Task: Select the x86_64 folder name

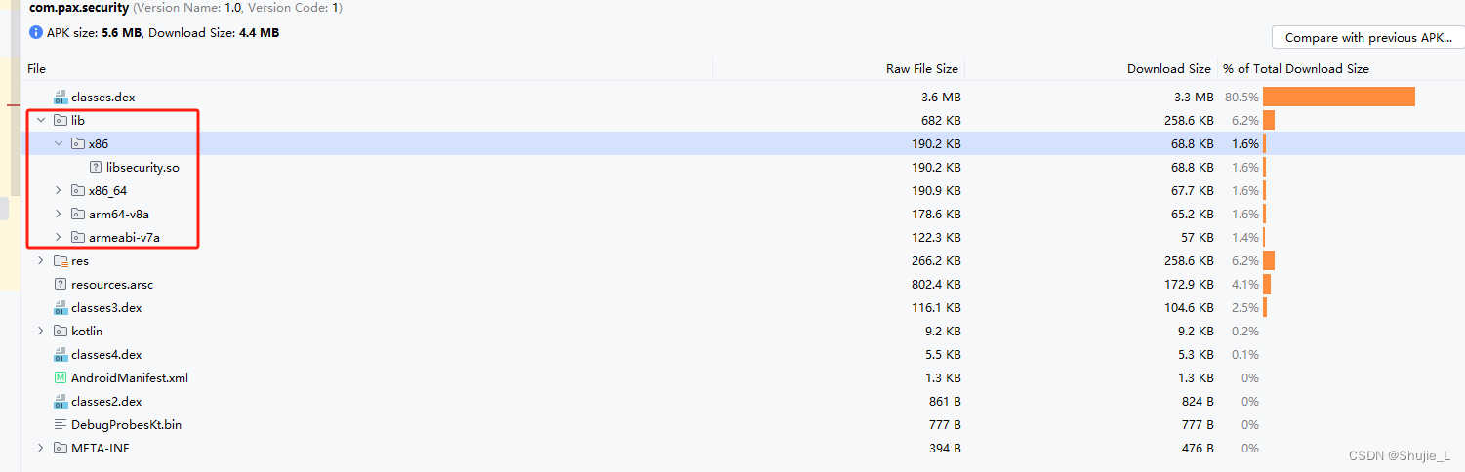Action: pos(108,191)
